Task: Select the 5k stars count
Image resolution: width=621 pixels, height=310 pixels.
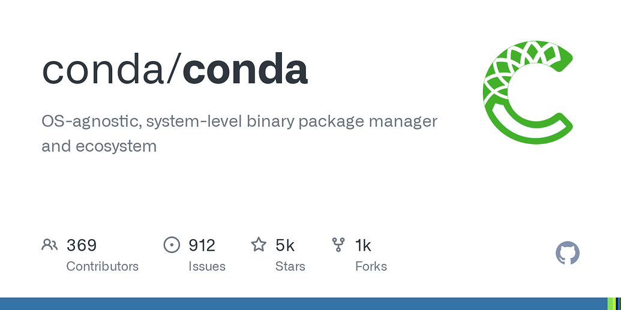Action: [x=285, y=245]
